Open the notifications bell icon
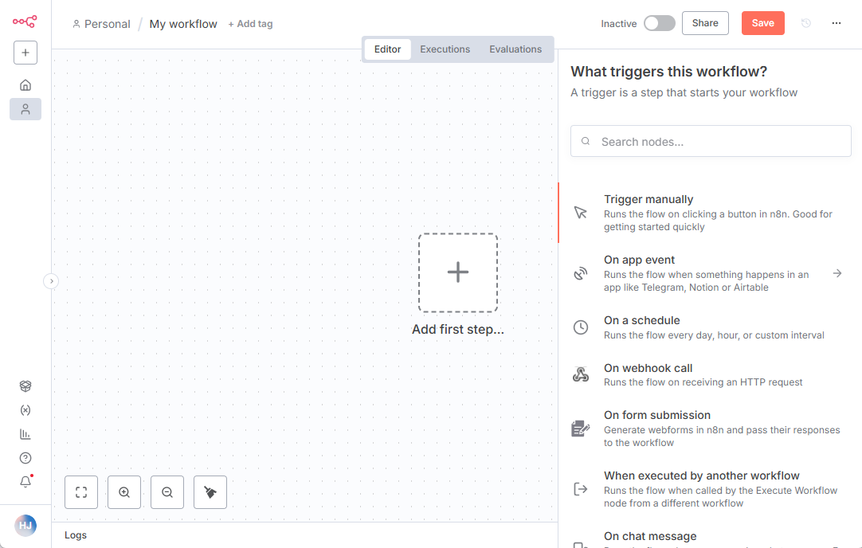Viewport: 862px width, 548px height. click(25, 482)
